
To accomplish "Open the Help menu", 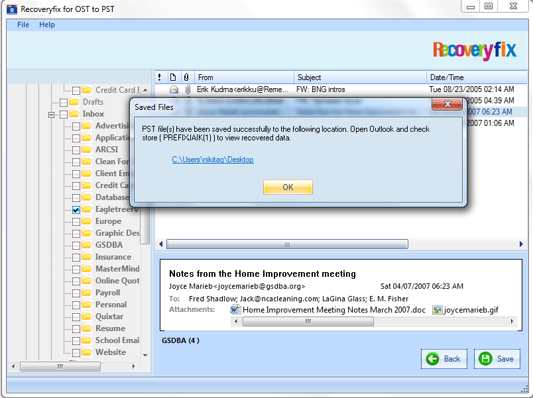I will pos(47,25).
